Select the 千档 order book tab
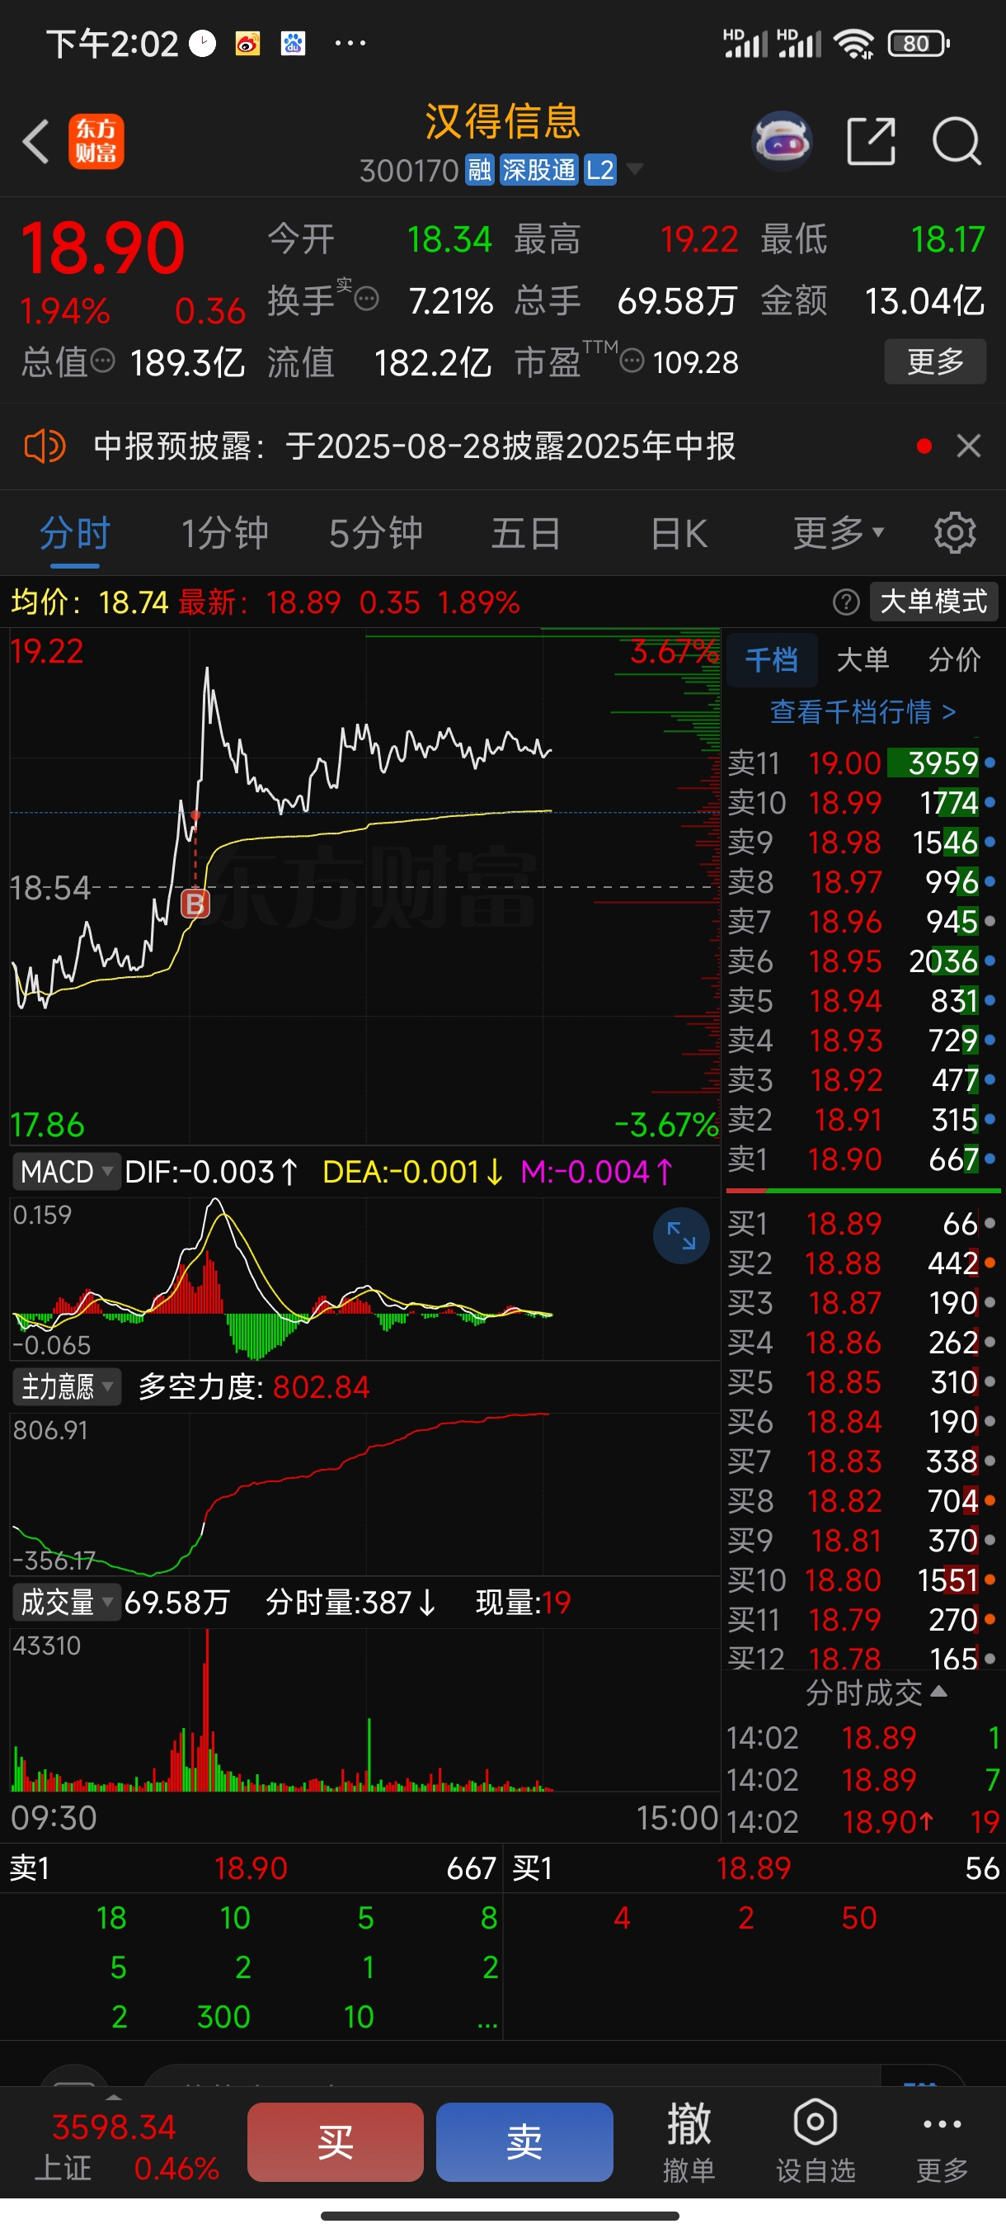Viewport: 1006px width, 2238px height. coord(772,659)
